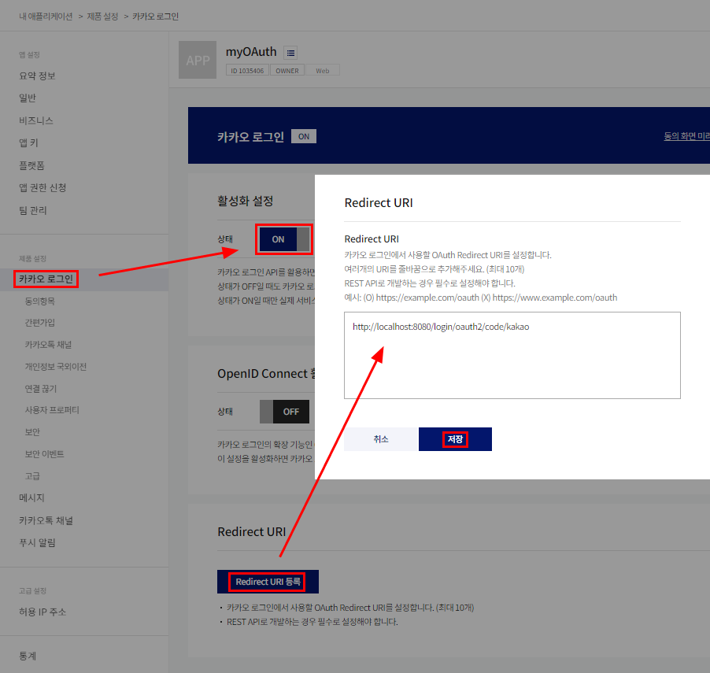
Task: Click the gray APP thumbnail
Action: click(198, 60)
